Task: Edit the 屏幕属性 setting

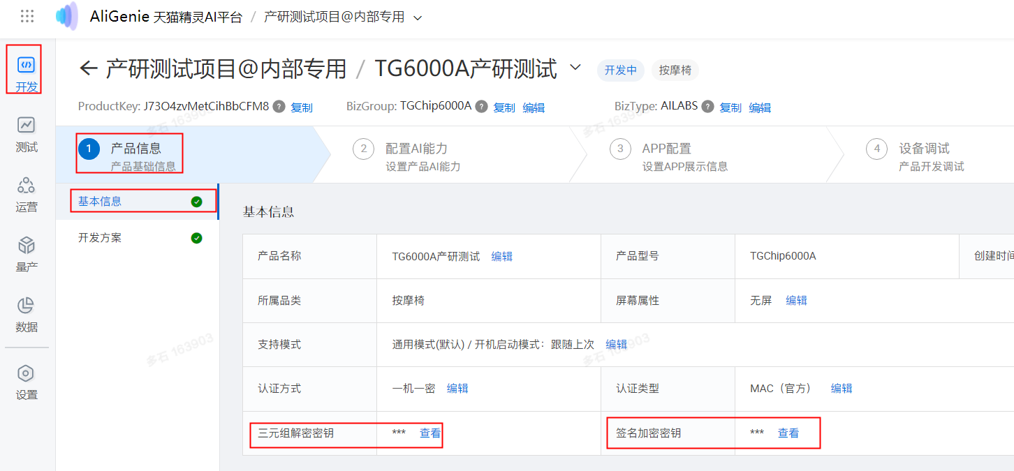Action: [796, 300]
